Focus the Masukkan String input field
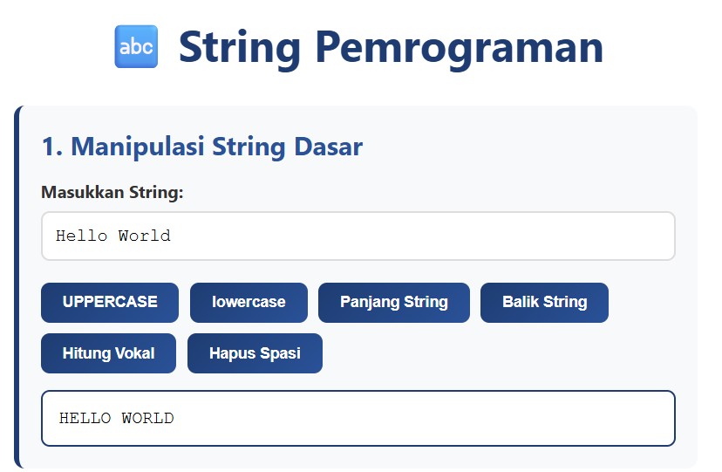 click(358, 236)
